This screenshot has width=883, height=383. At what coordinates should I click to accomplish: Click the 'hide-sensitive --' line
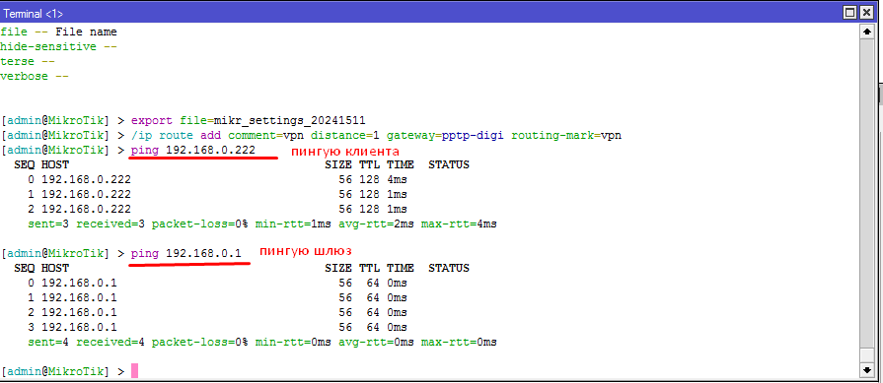click(x=58, y=46)
